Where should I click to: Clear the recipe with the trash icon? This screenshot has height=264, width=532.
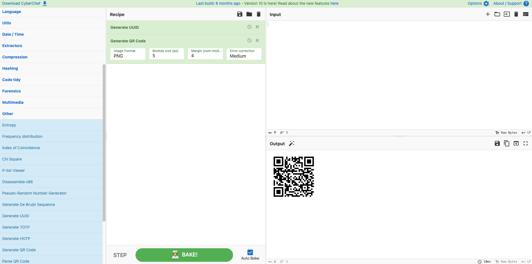259,14
